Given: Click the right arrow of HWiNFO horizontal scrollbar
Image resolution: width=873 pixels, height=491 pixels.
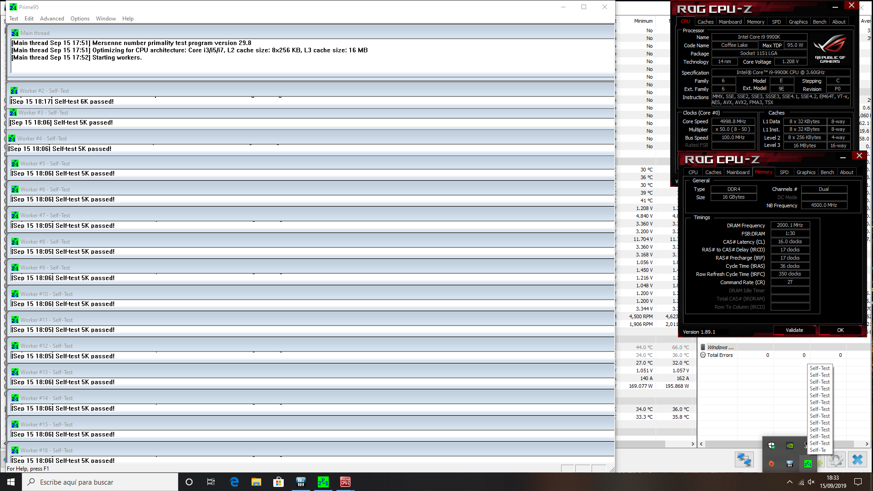Looking at the screenshot, I should tap(867, 444).
